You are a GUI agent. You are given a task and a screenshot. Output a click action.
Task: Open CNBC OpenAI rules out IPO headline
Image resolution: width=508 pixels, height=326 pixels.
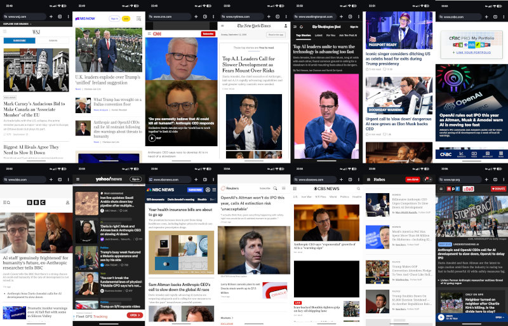point(471,120)
